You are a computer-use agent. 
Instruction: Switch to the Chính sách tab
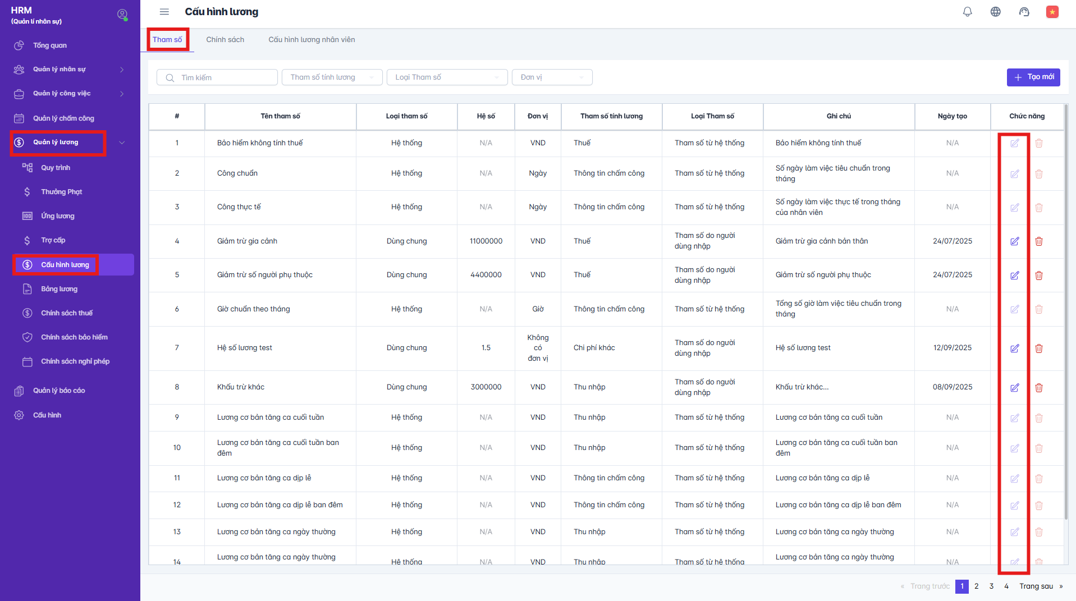[x=225, y=40]
